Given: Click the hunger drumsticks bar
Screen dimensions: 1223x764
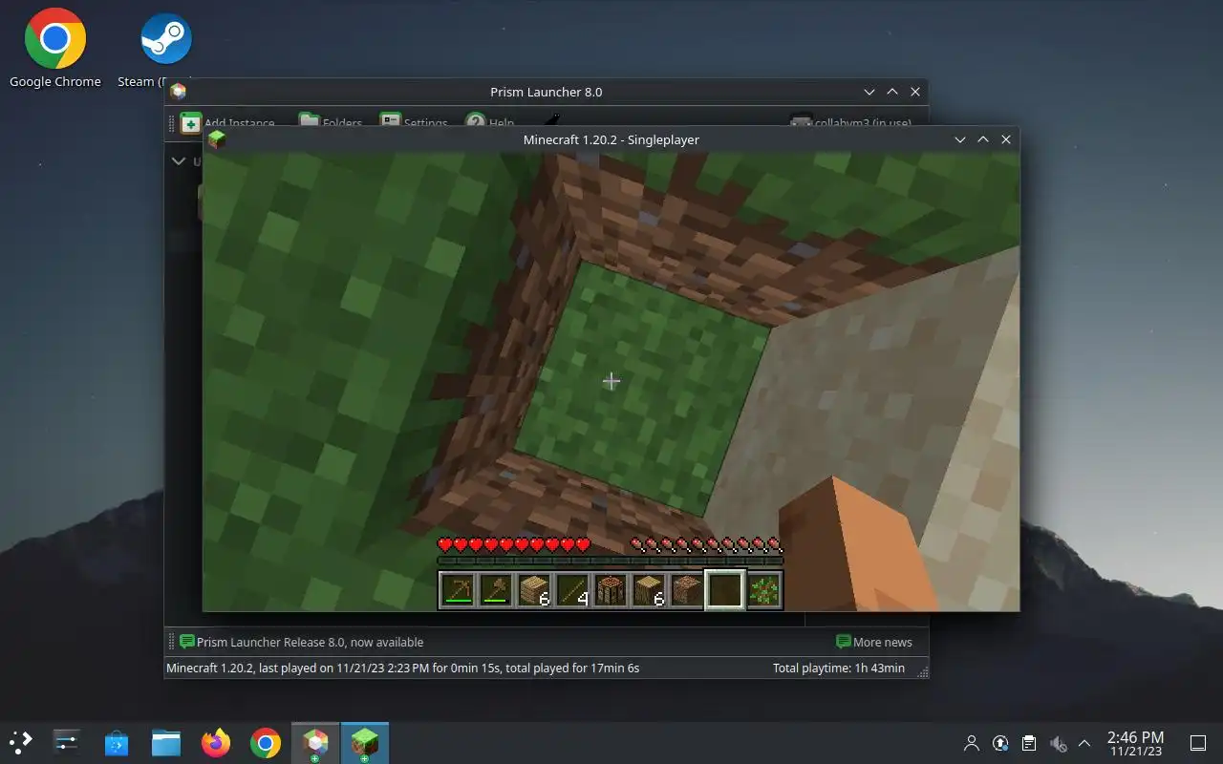Looking at the screenshot, I should coord(706,545).
